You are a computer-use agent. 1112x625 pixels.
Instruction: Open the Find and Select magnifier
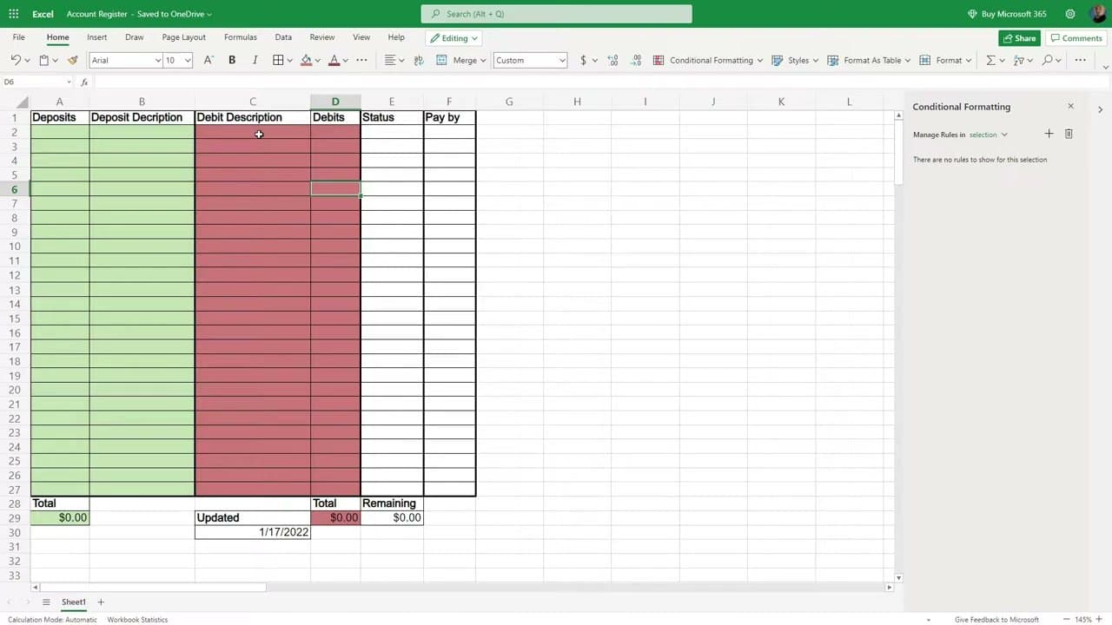coord(1048,60)
